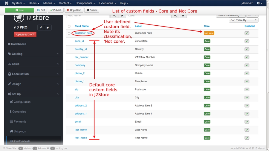Open the tax_number field link

82,57
